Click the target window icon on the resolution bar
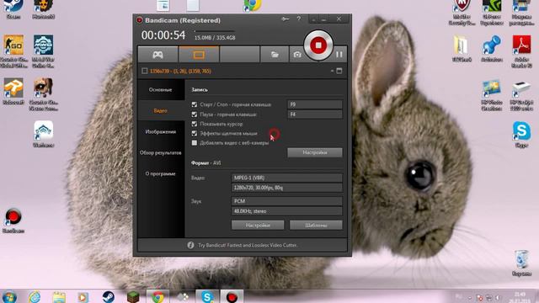Screen dimensions: 539x303 pos(339,71)
